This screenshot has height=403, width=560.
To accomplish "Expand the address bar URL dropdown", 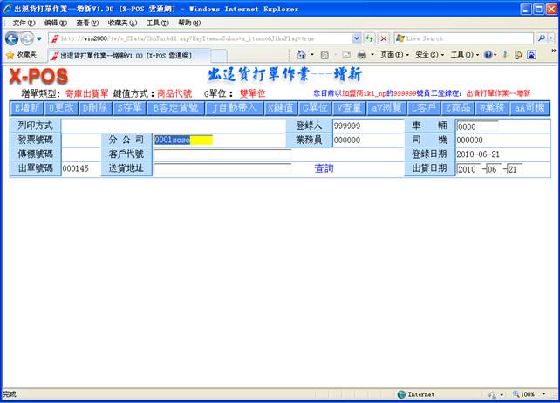I will tap(357, 38).
